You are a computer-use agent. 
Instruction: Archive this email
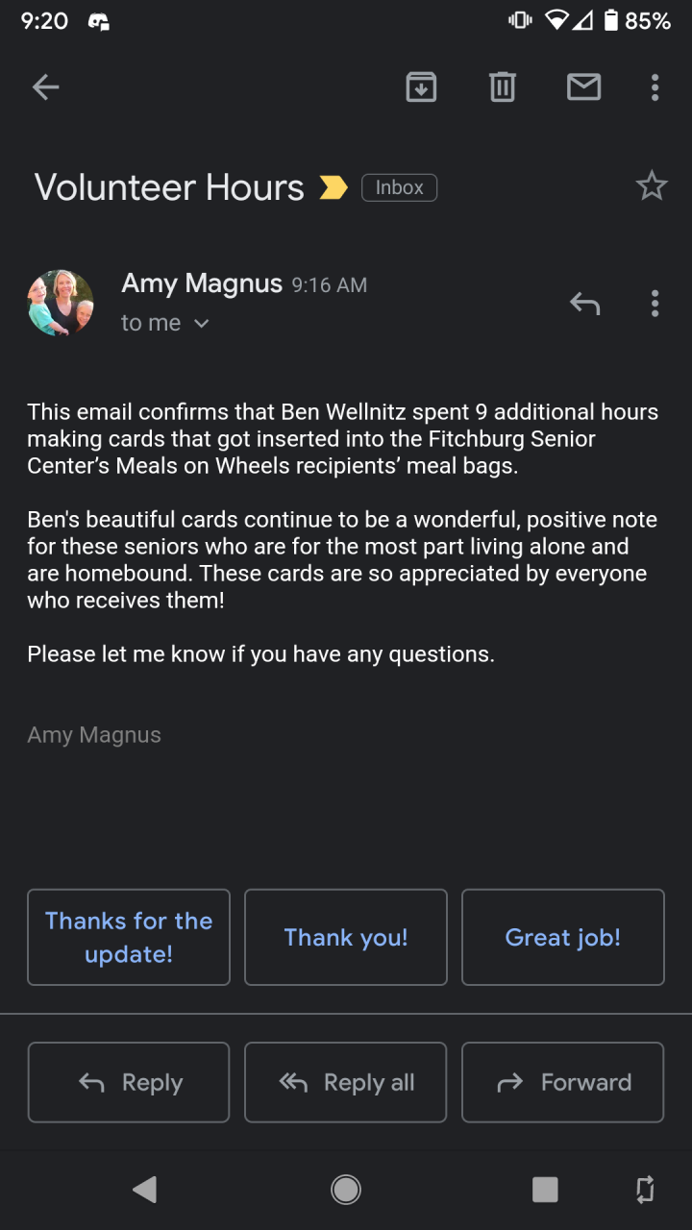click(421, 87)
